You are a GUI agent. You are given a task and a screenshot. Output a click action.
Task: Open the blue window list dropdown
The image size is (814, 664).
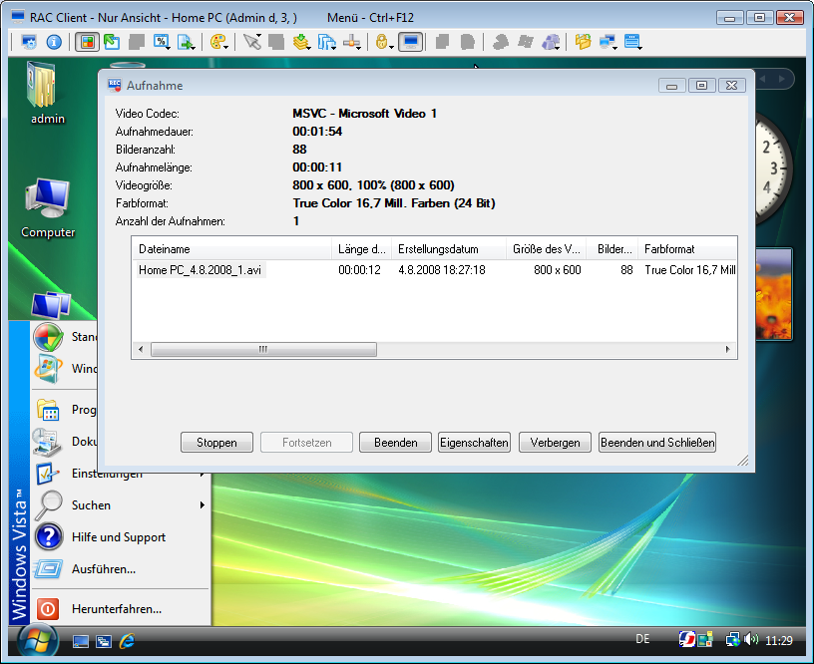click(632, 42)
